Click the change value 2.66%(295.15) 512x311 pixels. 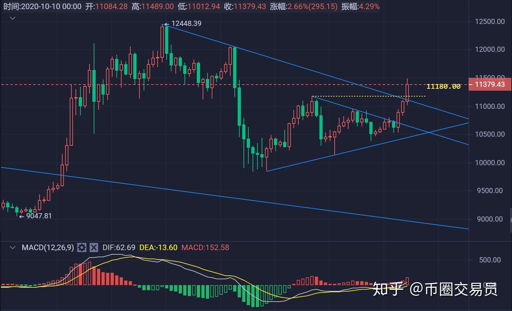(312, 6)
